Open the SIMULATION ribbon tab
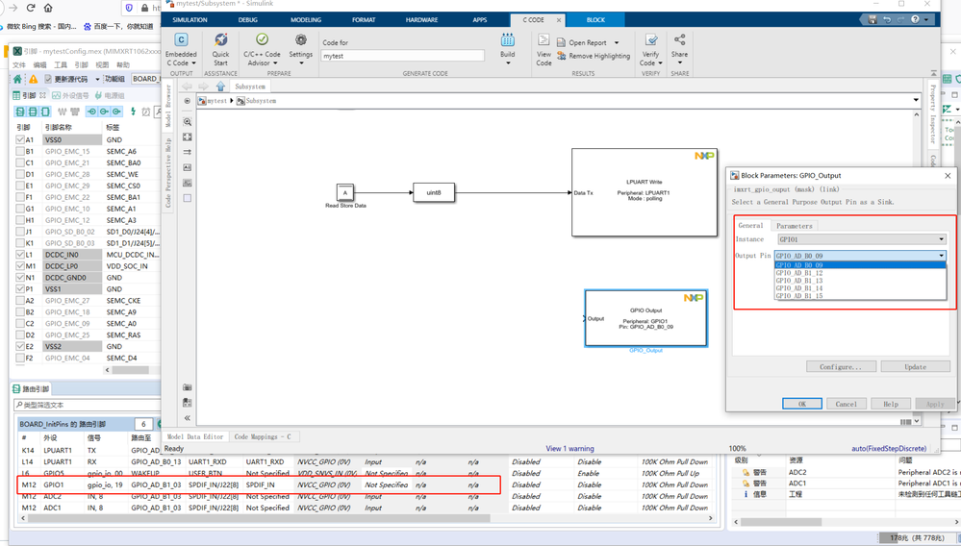Viewport: 961px width, 546px height. coord(190,19)
